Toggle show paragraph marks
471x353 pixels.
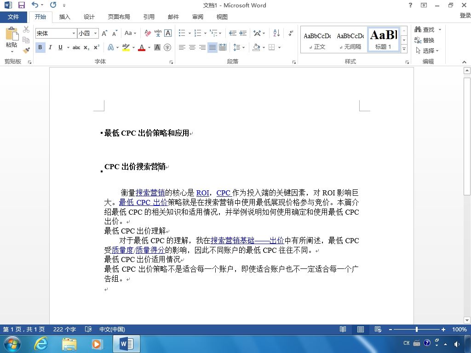pos(291,33)
